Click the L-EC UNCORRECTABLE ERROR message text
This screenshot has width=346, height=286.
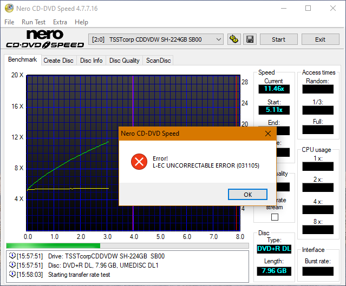(206, 165)
